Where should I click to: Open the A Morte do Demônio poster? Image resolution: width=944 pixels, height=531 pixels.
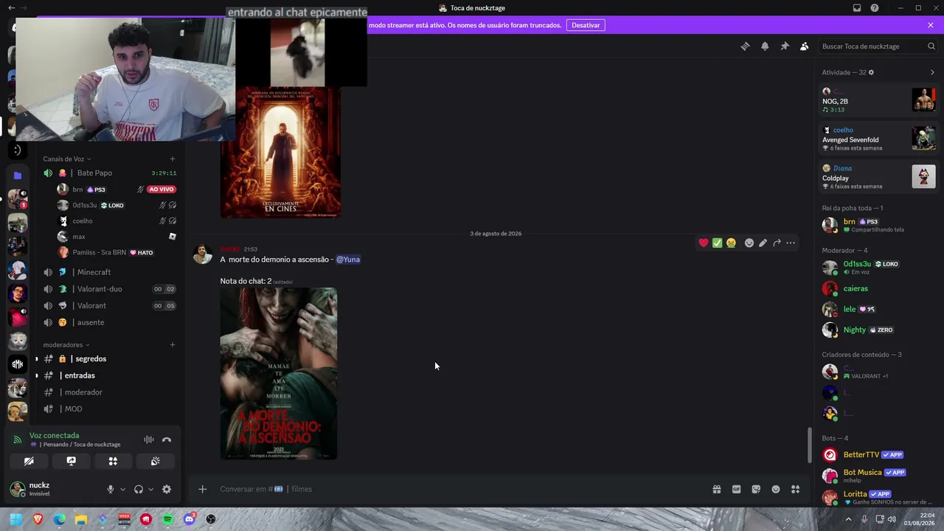point(279,374)
